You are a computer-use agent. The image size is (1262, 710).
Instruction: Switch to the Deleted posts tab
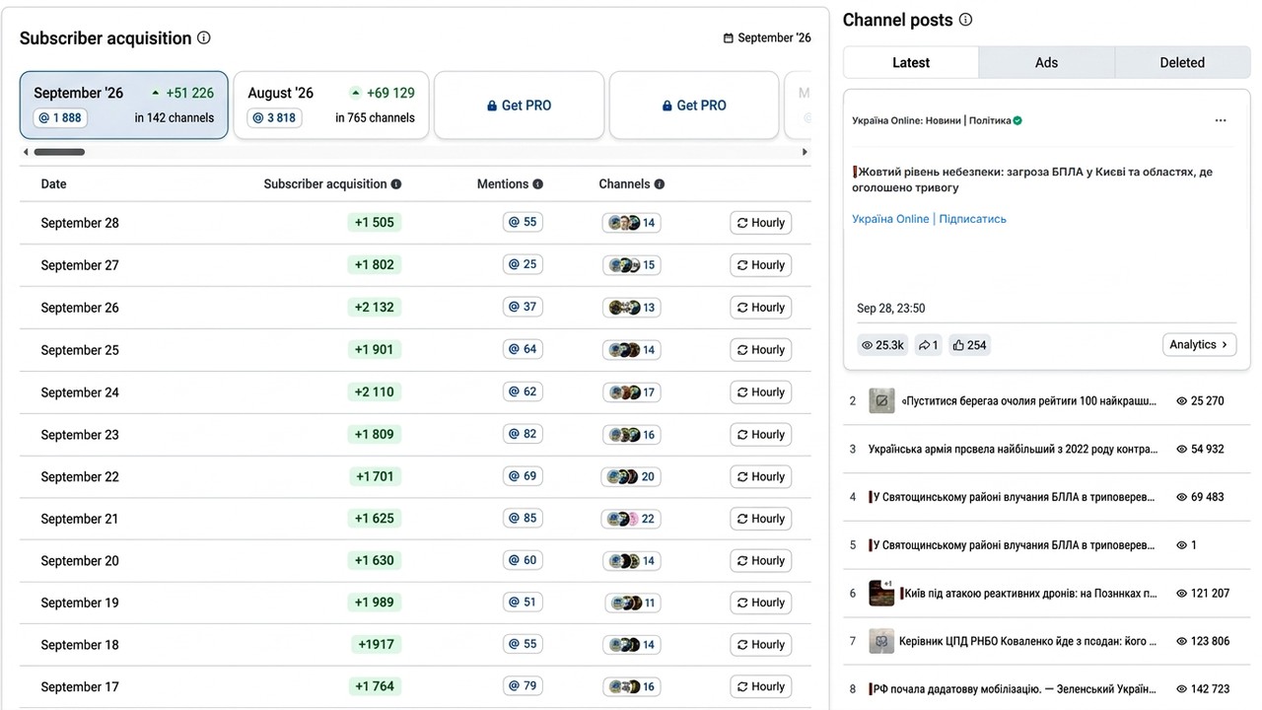pyautogui.click(x=1182, y=62)
